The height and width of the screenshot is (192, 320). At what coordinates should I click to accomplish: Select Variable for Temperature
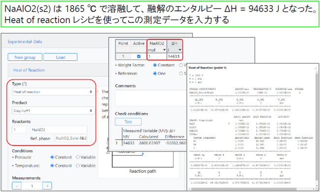(78, 165)
